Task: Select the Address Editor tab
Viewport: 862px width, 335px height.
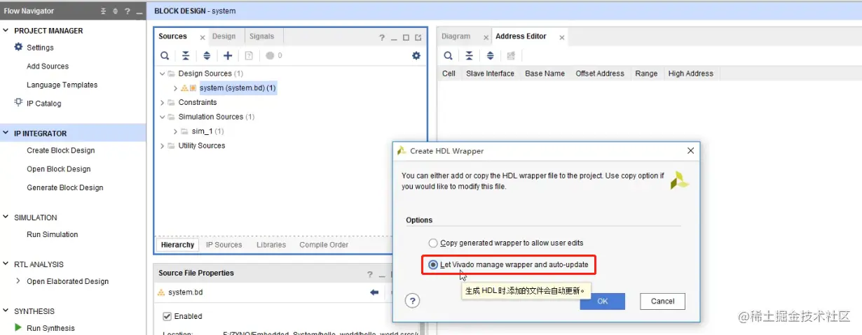Action: (x=521, y=36)
